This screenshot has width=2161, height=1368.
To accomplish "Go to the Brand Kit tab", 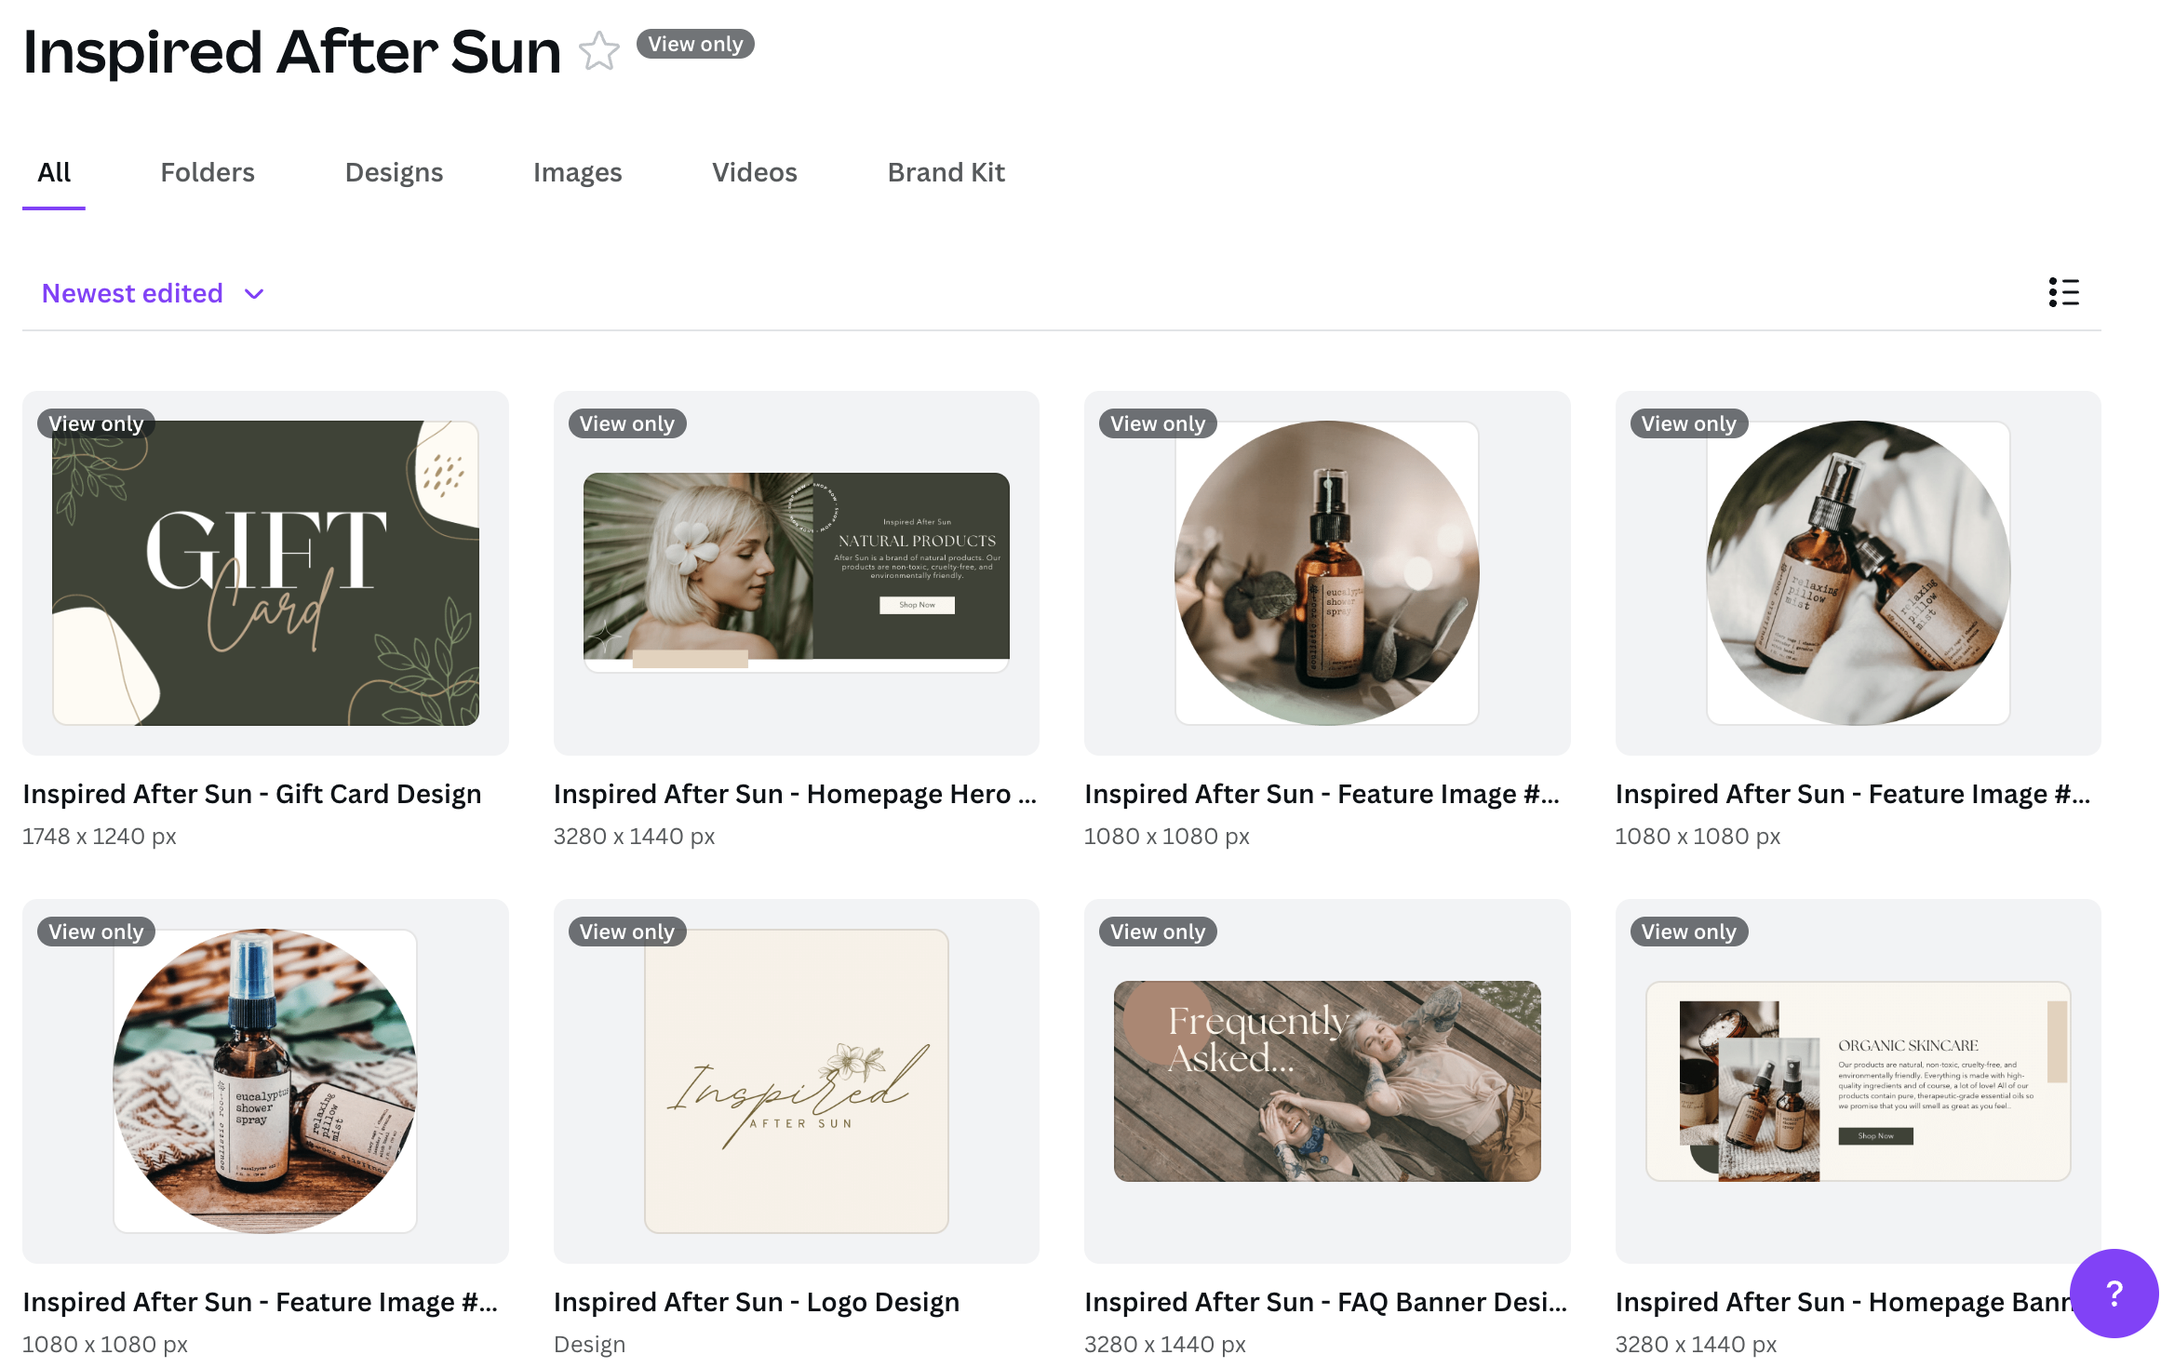I will pyautogui.click(x=946, y=172).
